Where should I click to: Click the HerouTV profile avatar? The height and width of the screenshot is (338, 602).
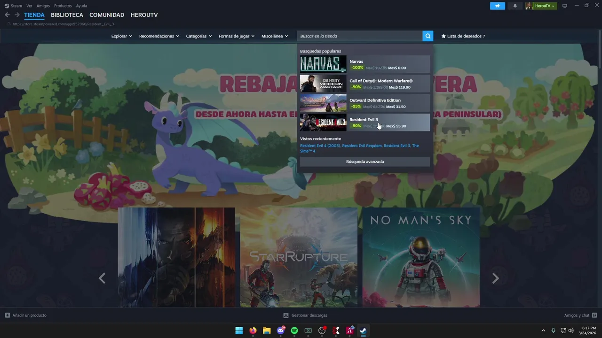tap(529, 6)
